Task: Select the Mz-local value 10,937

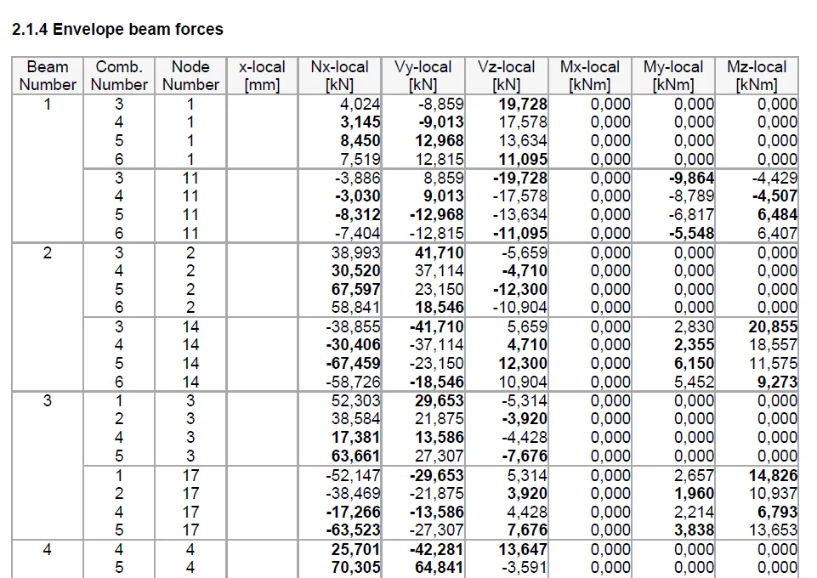Action: (x=773, y=493)
